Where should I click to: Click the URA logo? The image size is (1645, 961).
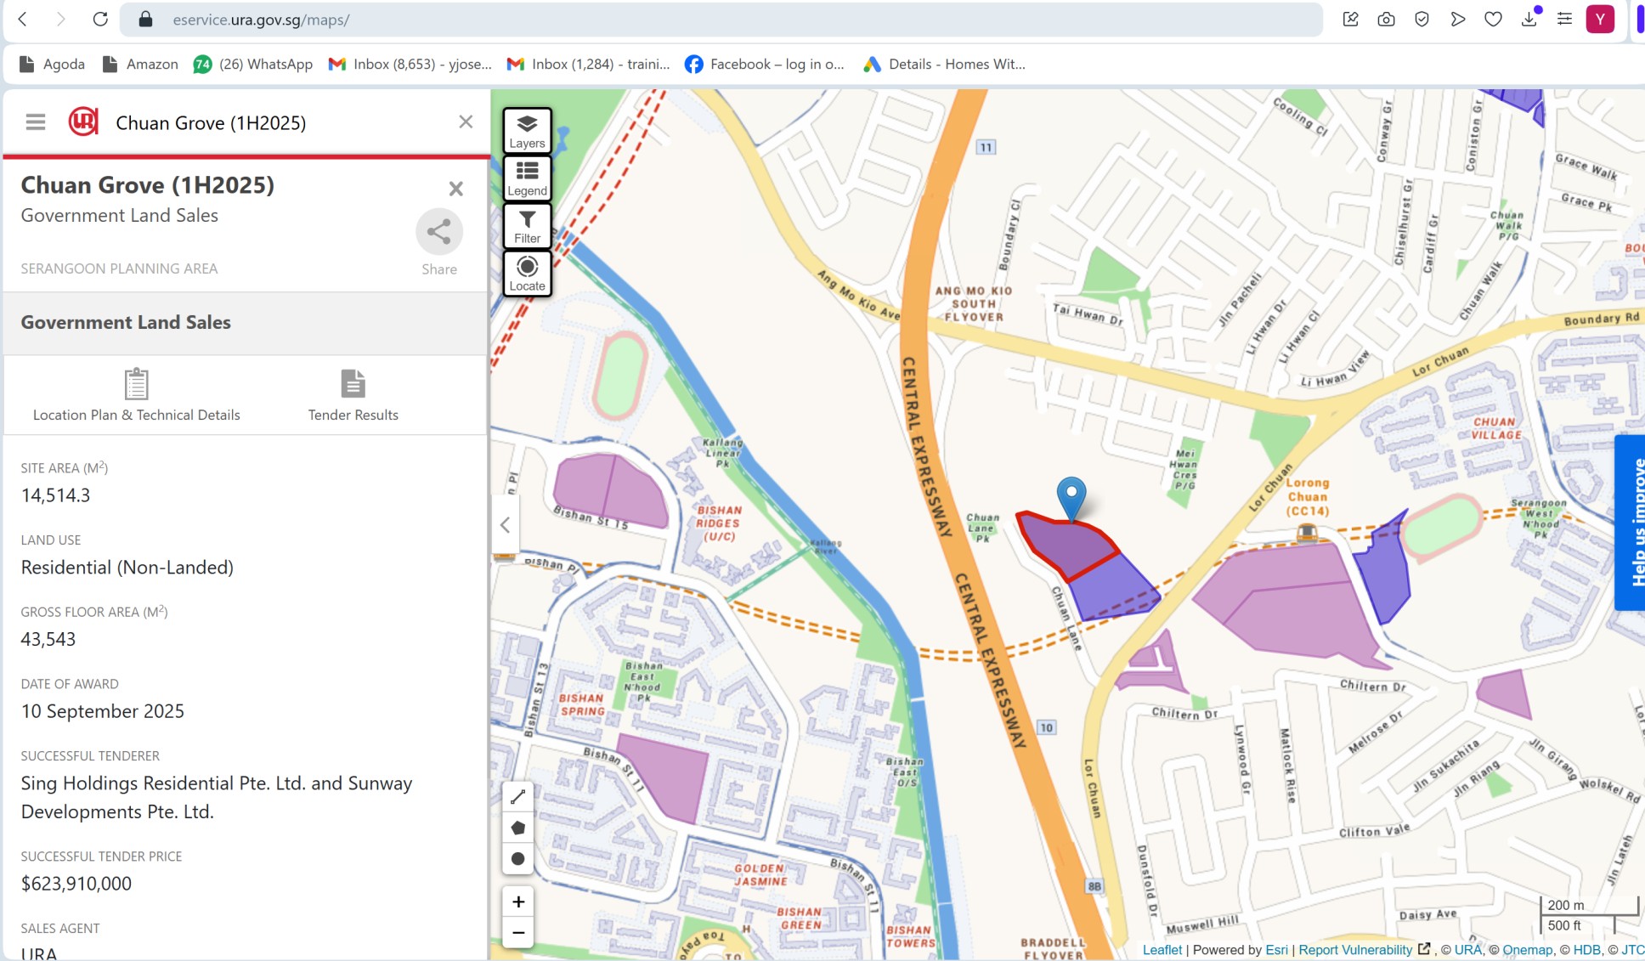pos(83,122)
